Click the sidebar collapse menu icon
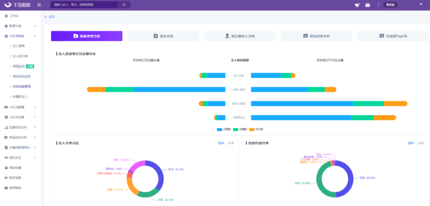This screenshot has height=206, width=430. [39, 5]
